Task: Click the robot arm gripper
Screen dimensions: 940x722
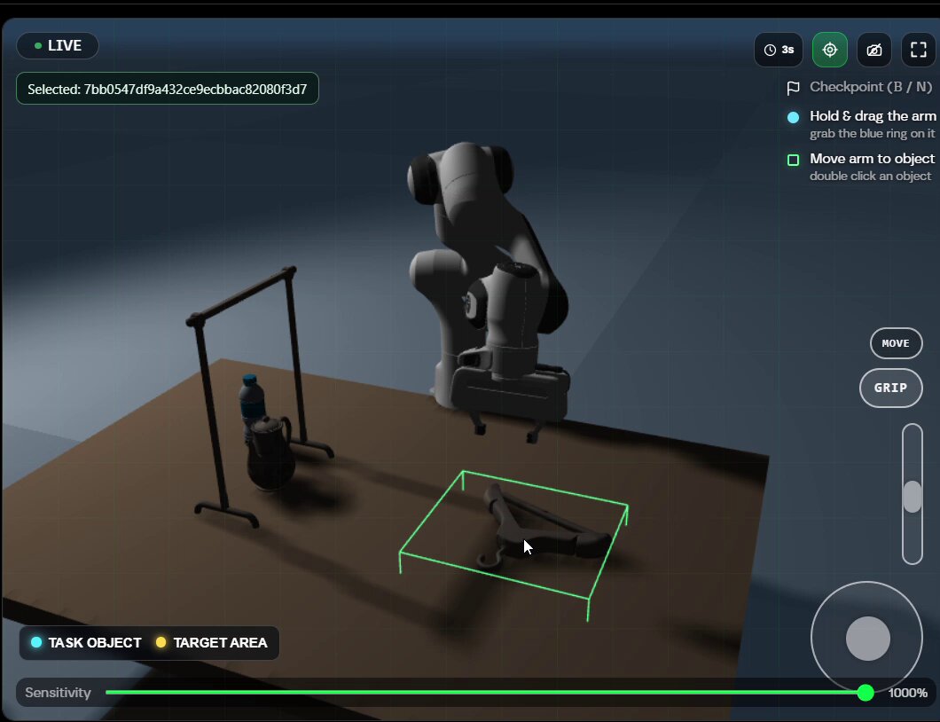Action: 508,396
